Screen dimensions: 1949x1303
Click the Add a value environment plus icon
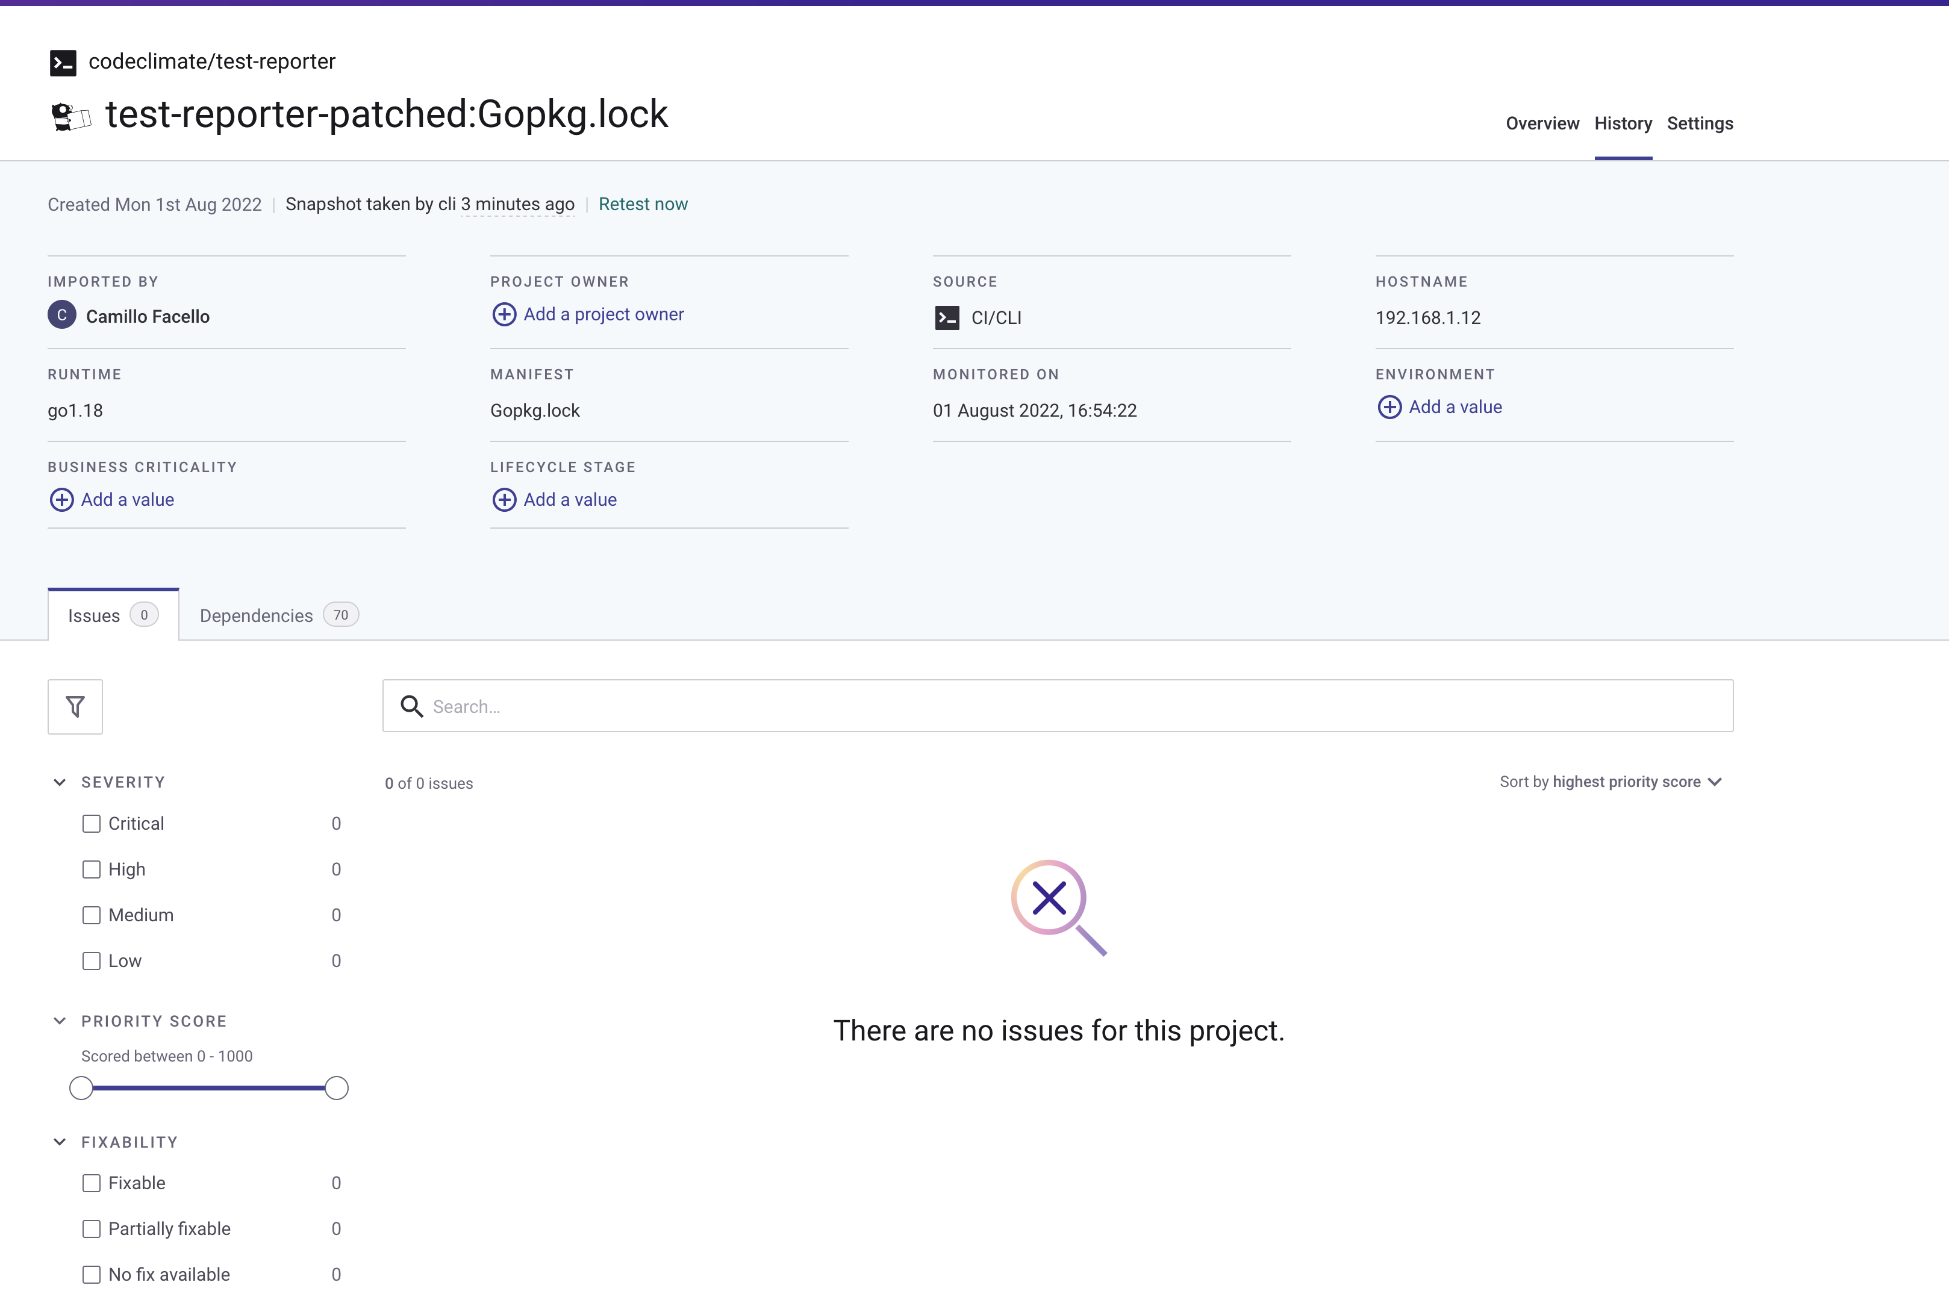point(1389,407)
